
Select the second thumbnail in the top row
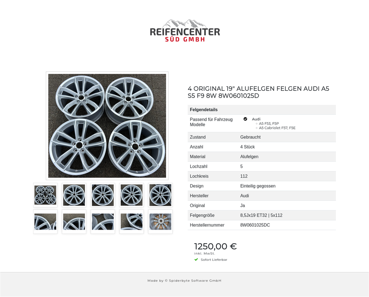[74, 195]
